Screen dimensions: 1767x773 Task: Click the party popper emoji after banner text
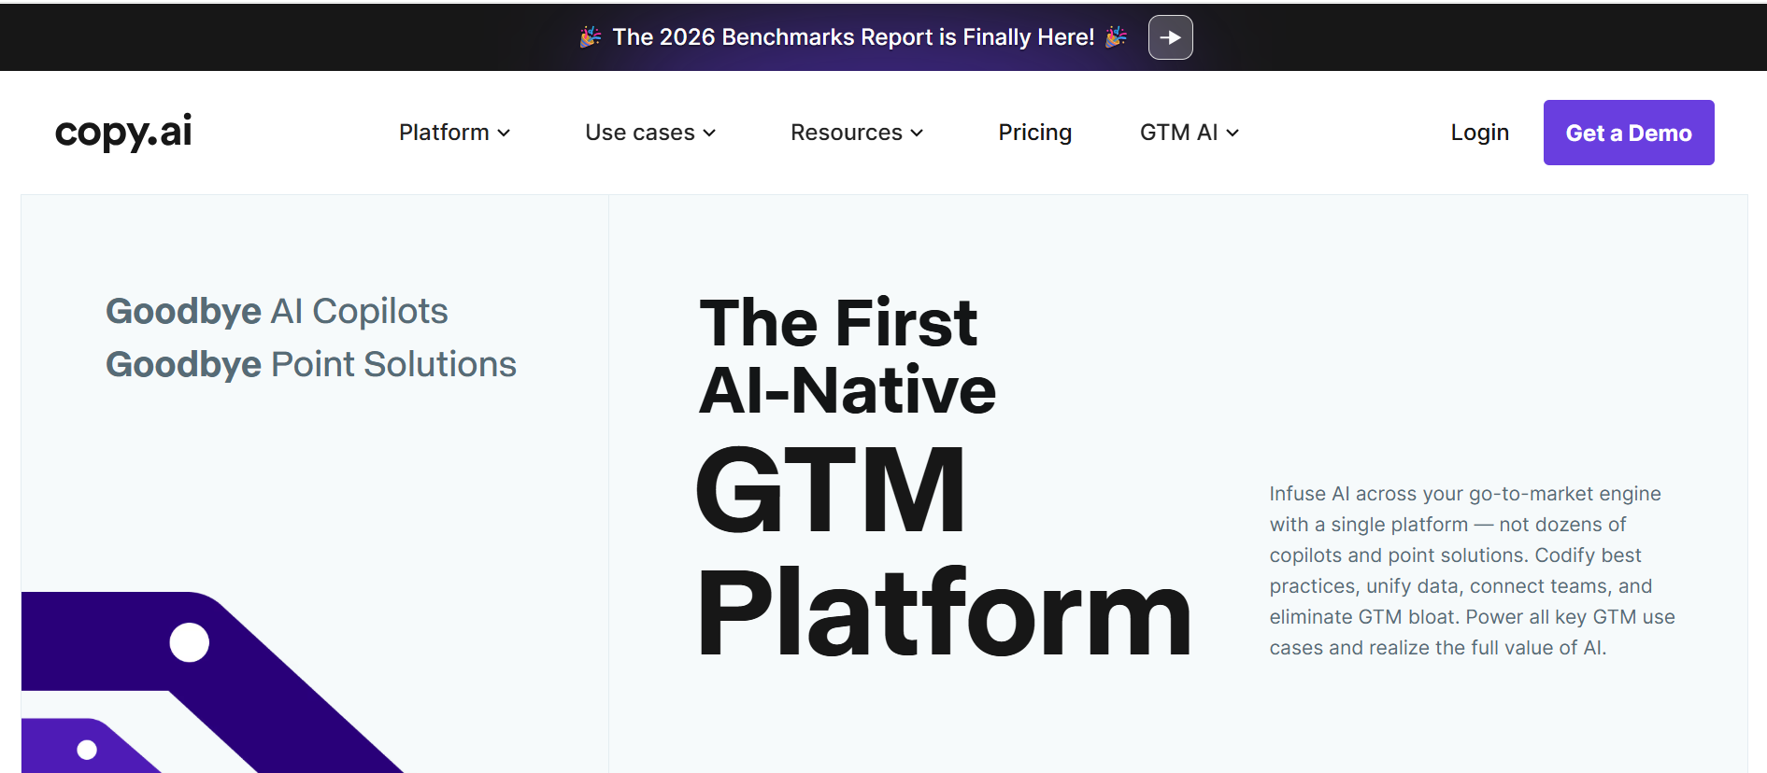click(x=1116, y=37)
